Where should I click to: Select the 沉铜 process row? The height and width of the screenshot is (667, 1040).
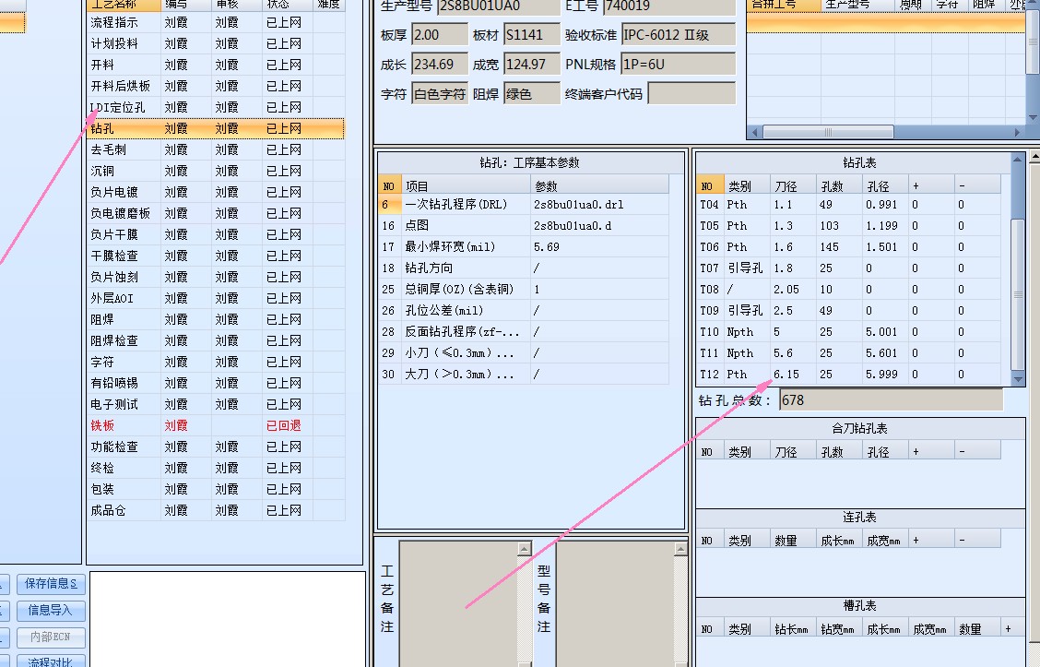click(x=216, y=172)
